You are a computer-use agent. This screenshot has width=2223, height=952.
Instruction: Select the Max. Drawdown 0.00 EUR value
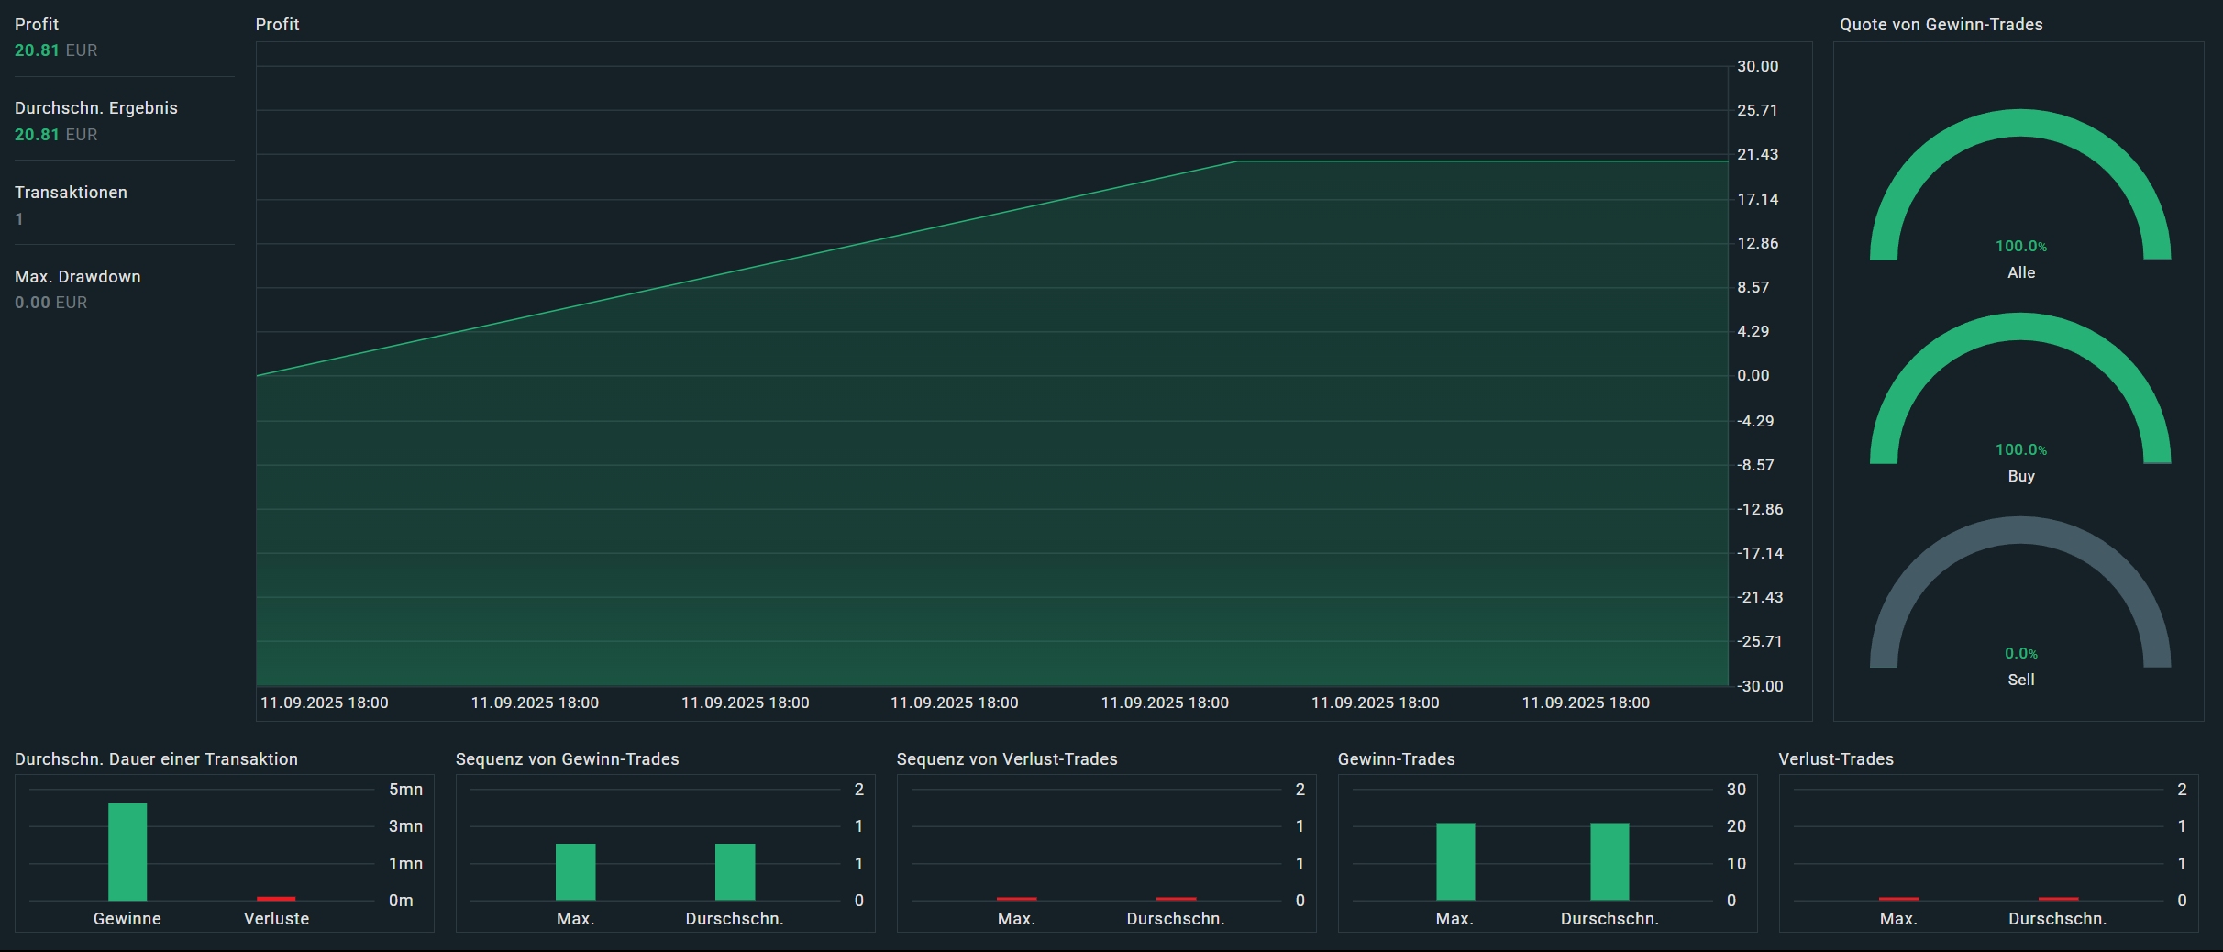tap(50, 303)
